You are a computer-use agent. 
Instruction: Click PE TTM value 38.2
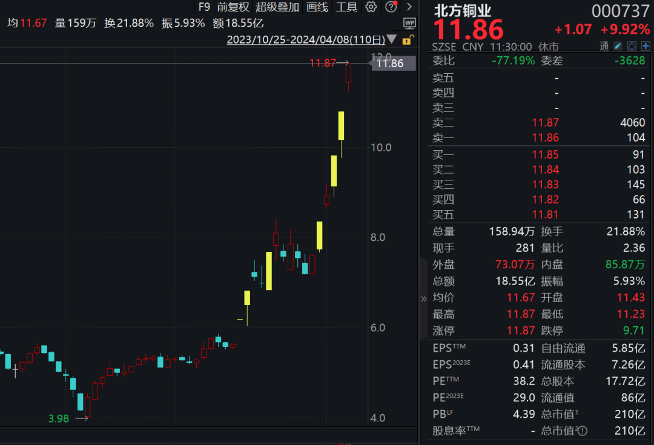coord(524,381)
